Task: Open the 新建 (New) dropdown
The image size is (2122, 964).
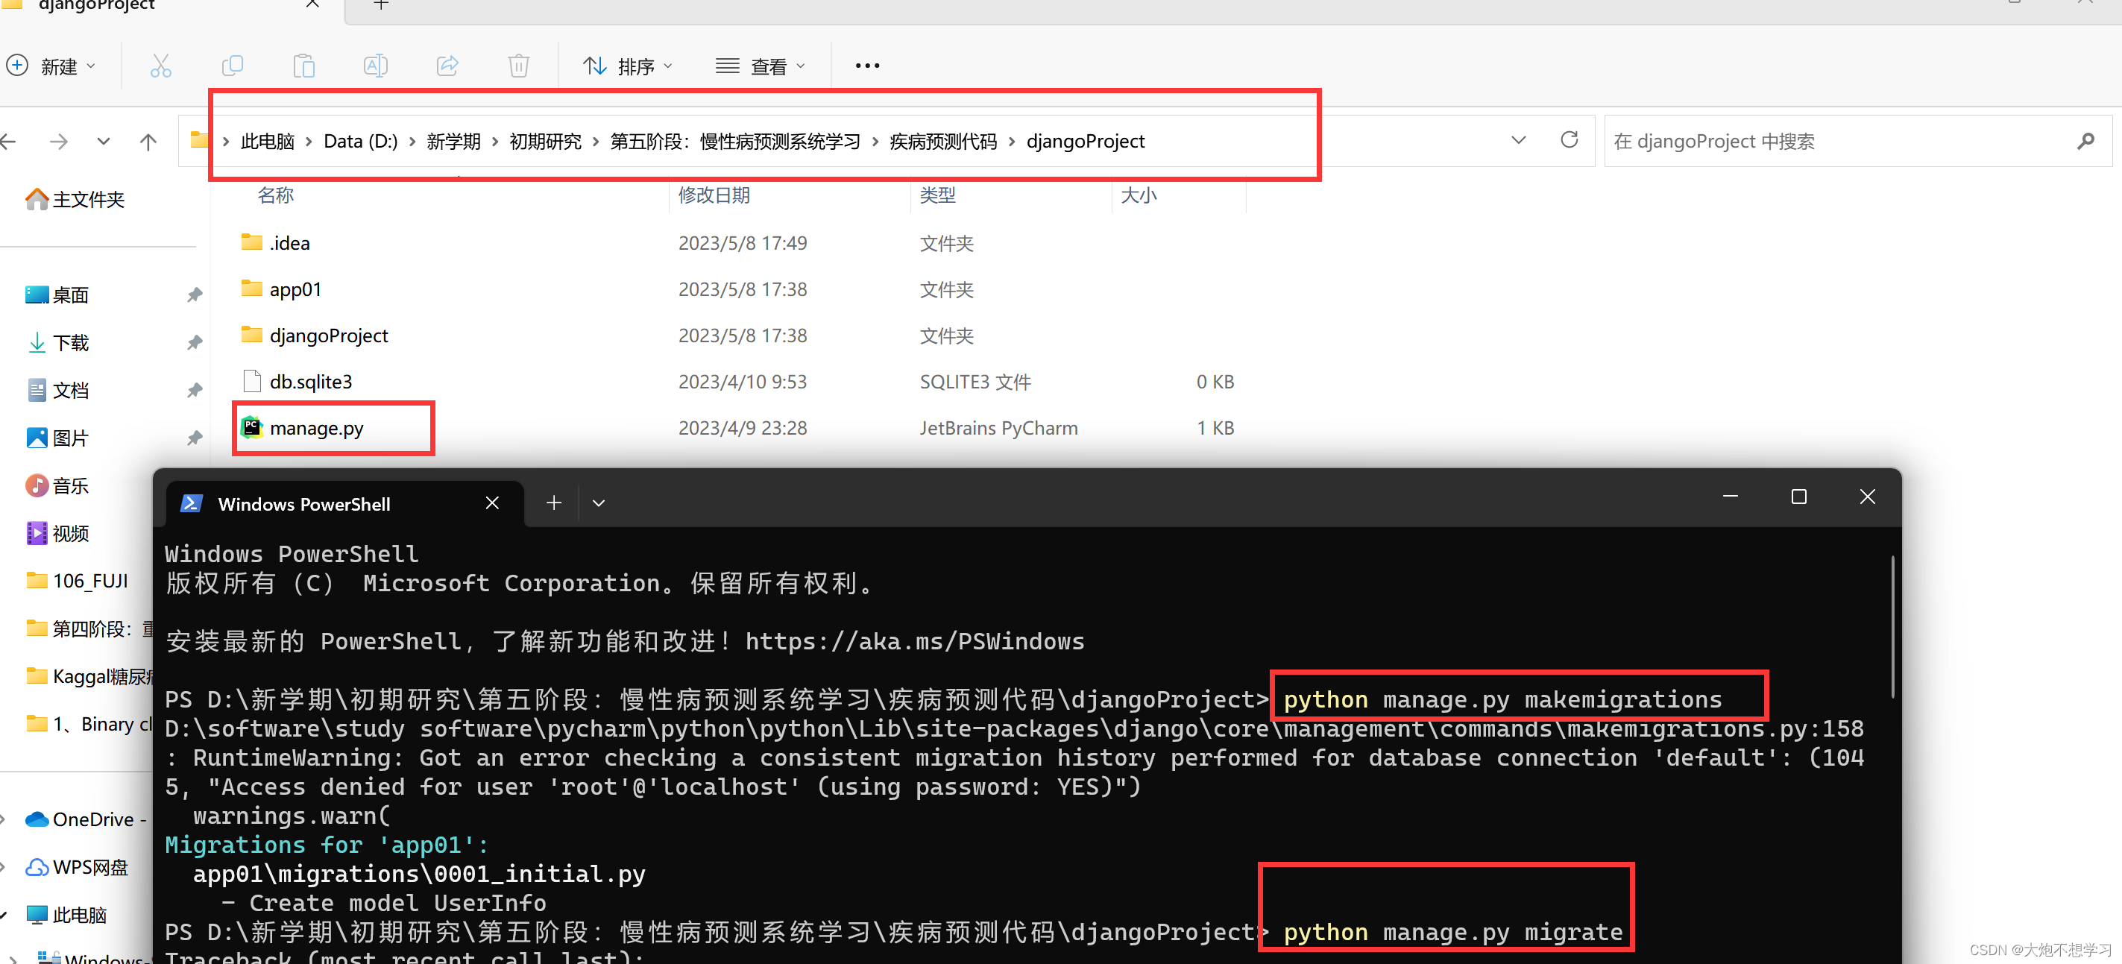Action: (x=51, y=66)
